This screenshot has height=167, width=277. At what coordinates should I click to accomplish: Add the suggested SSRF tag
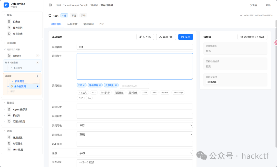[145, 93]
